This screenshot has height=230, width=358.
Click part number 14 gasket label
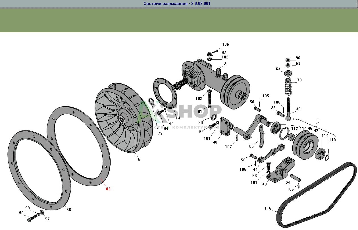point(178,118)
